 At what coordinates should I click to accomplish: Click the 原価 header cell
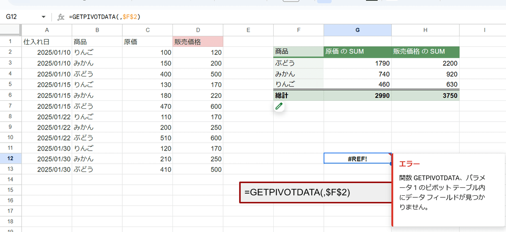pos(148,42)
